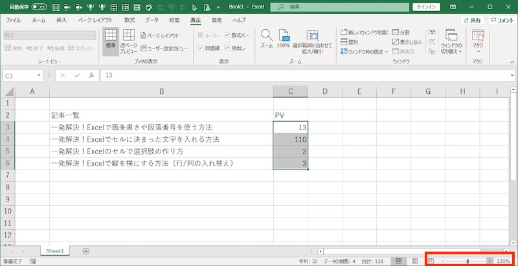Click Page Layout view icon in status bar

[414, 261]
